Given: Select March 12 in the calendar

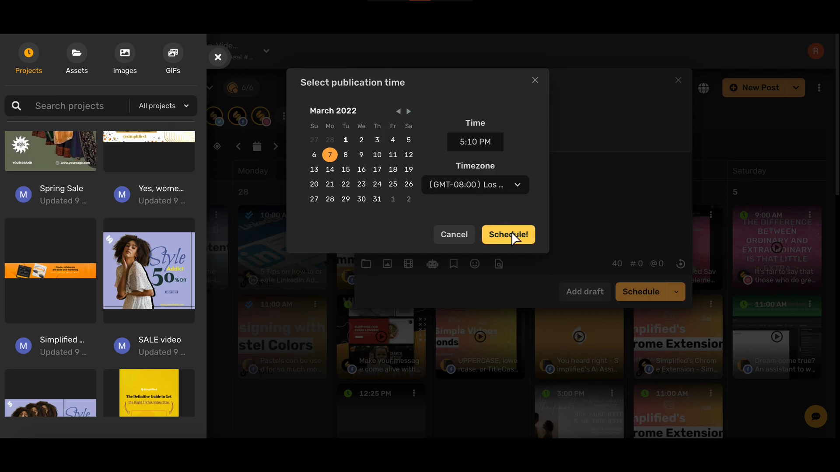Looking at the screenshot, I should [409, 155].
